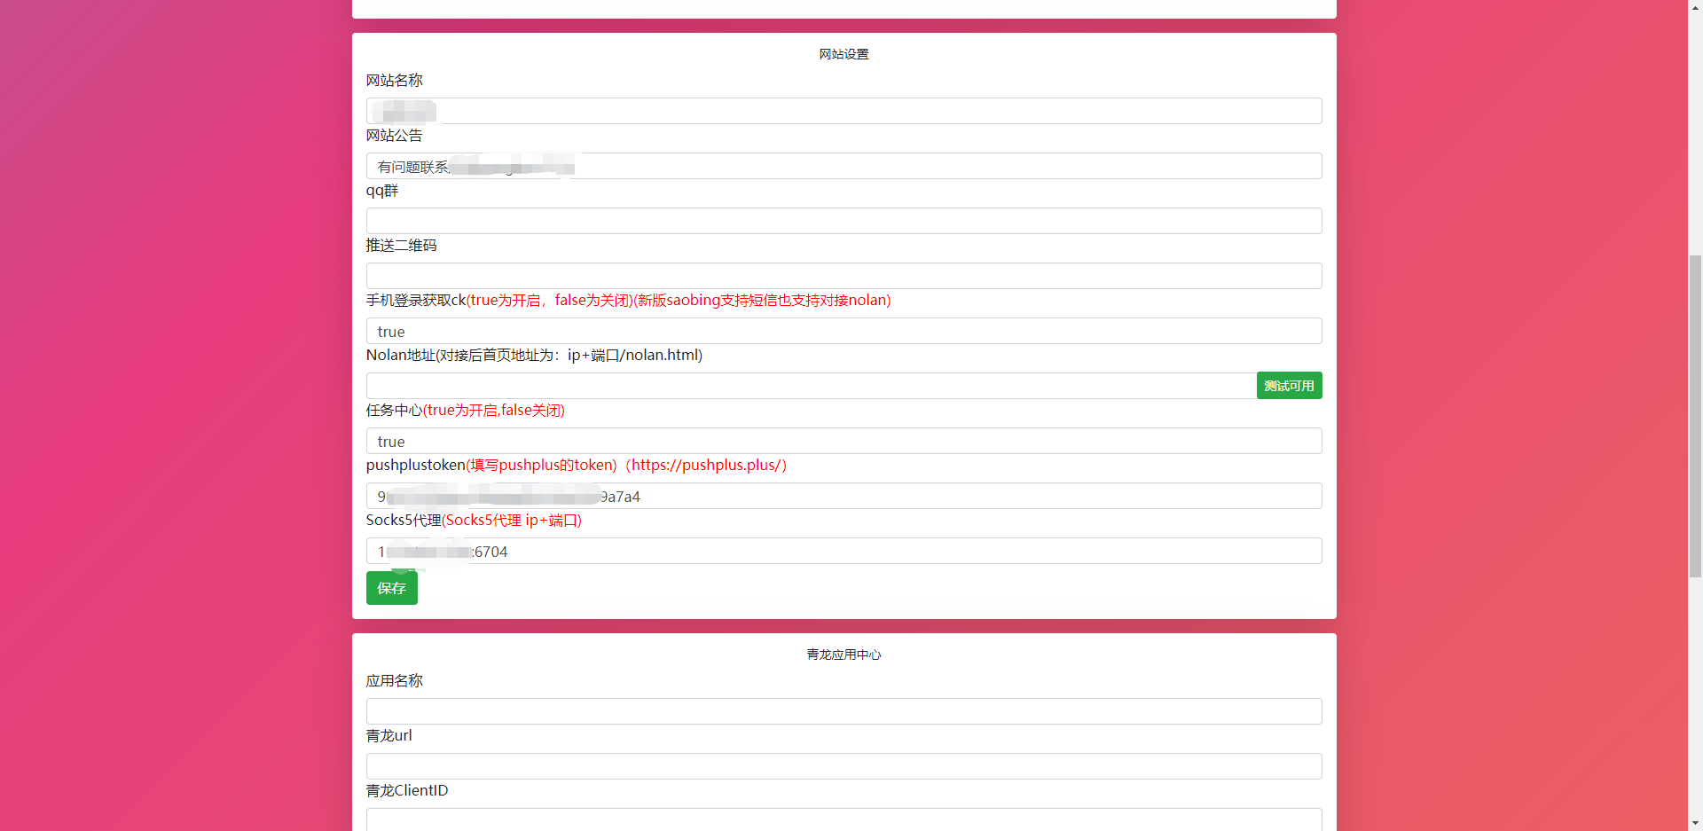Click the 青龙ClientID label text
Image resolution: width=1703 pixels, height=831 pixels.
pos(407,790)
